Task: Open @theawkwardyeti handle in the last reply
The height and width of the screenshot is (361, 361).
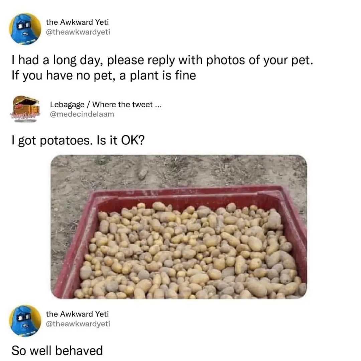Action: 78,324
